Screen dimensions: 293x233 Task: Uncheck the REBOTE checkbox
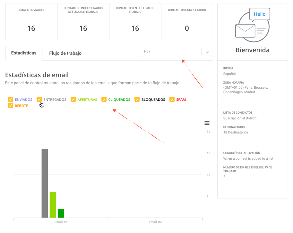point(11,106)
